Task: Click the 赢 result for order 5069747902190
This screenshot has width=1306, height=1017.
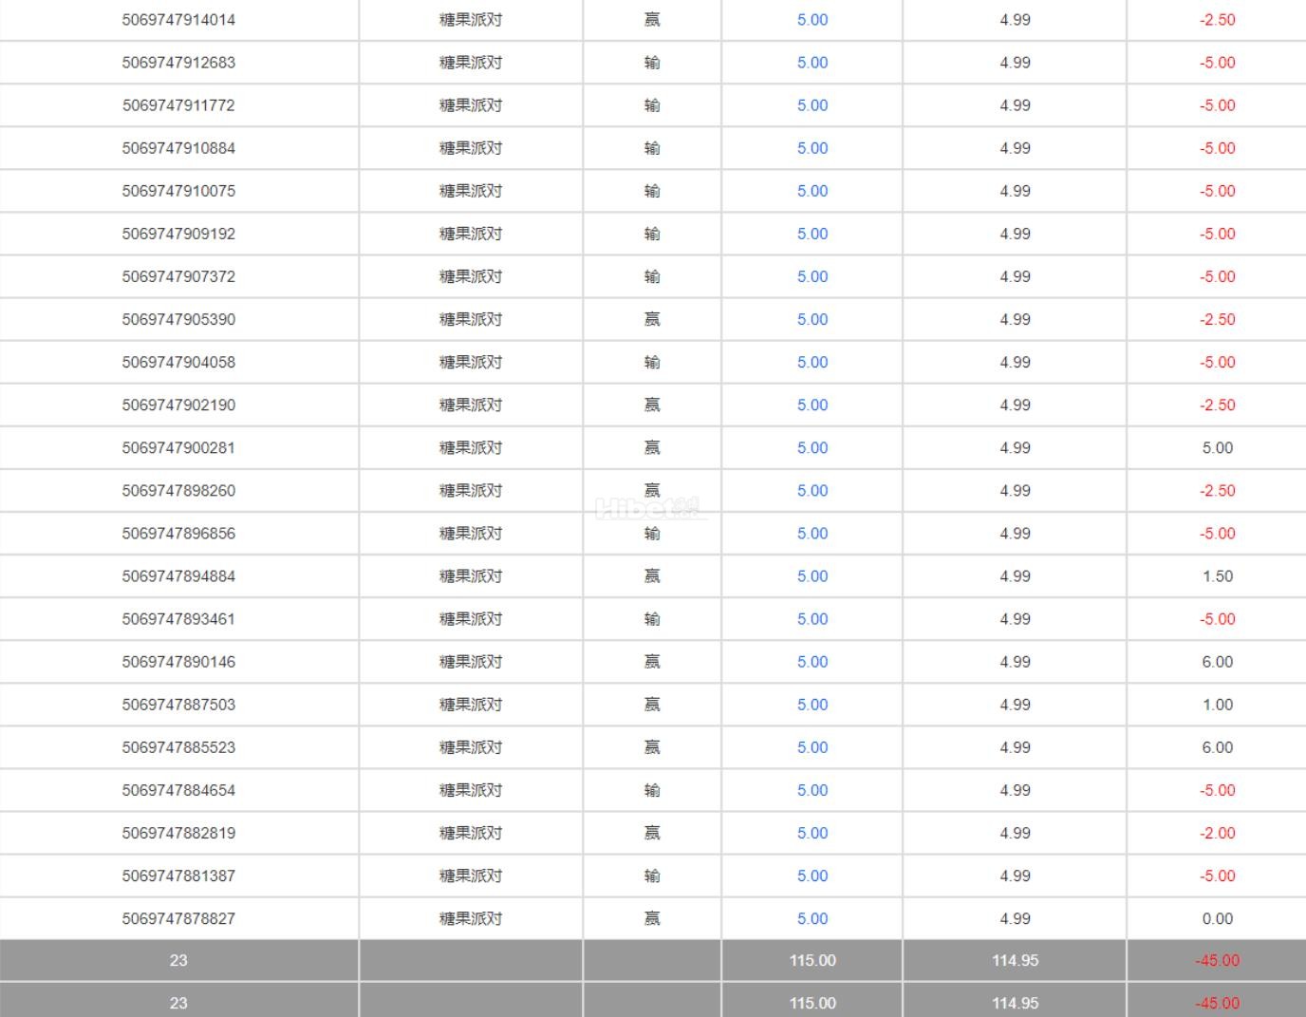Action: [x=652, y=405]
